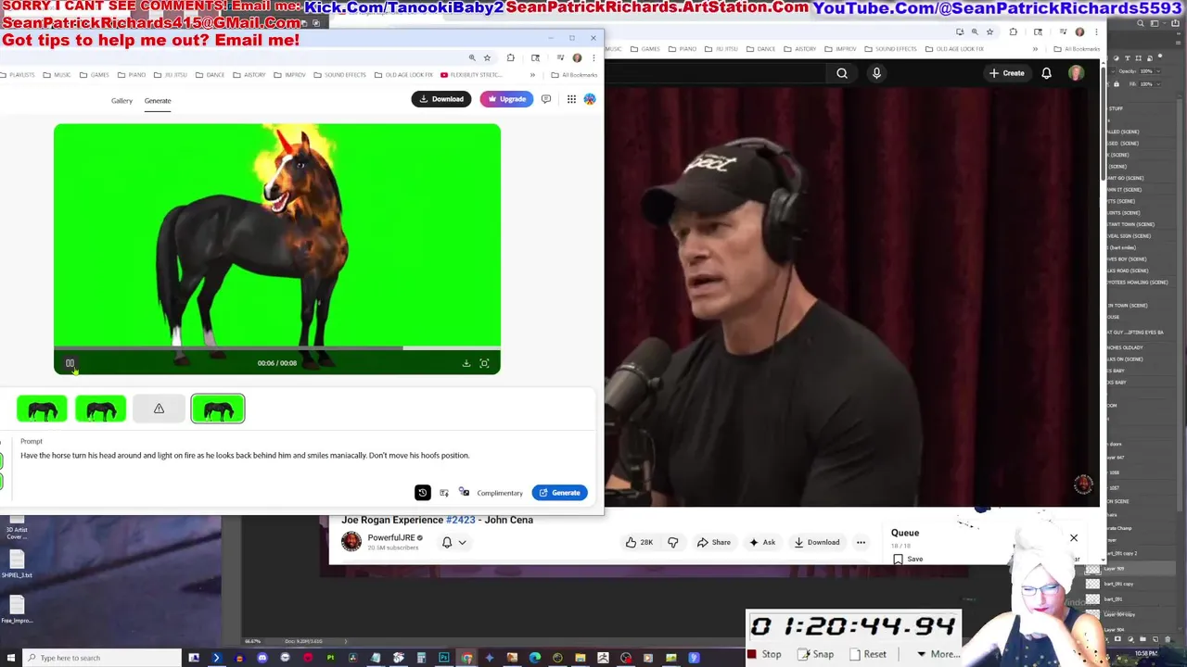The image size is (1187, 667).
Task: Click the YouTube search magnifier icon
Action: tap(842, 73)
